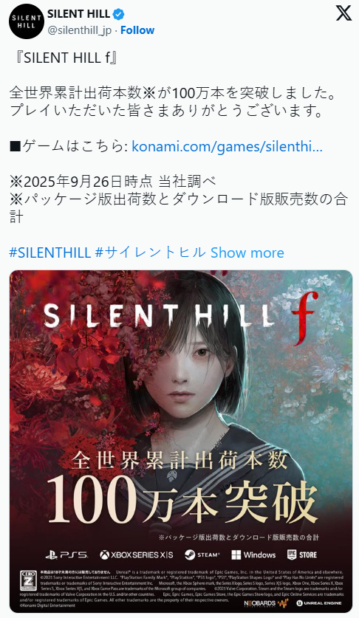The height and width of the screenshot is (618, 359).
Task: Click the blue verified badge
Action: click(118, 15)
